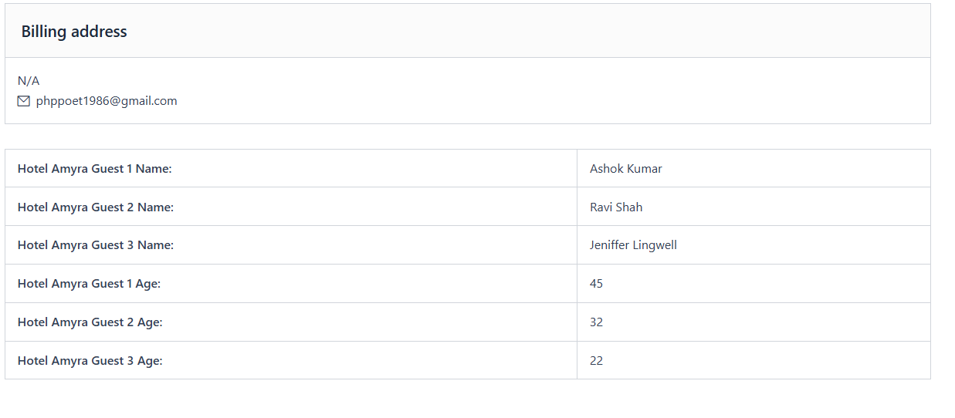Click the word Lingwell in guest name
This screenshot has width=955, height=418.
point(655,245)
